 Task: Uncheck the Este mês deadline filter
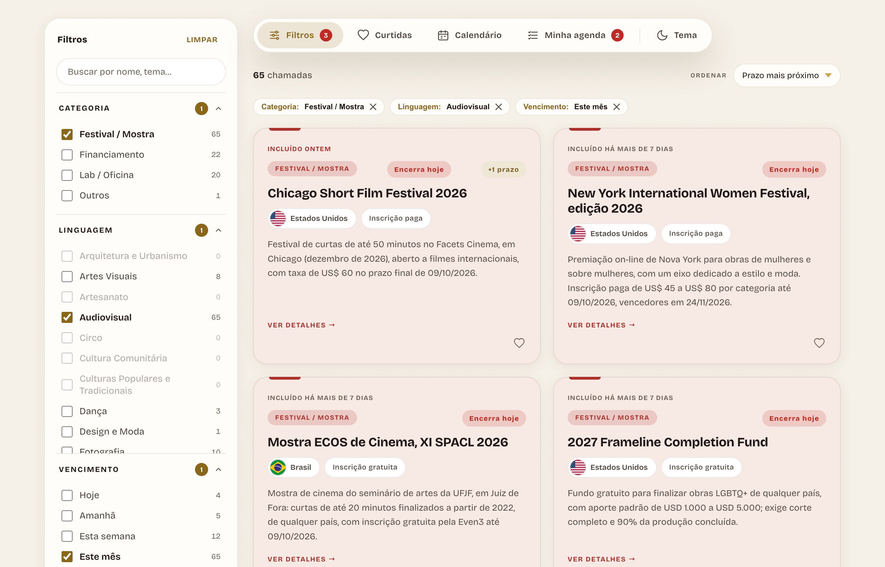(x=67, y=557)
